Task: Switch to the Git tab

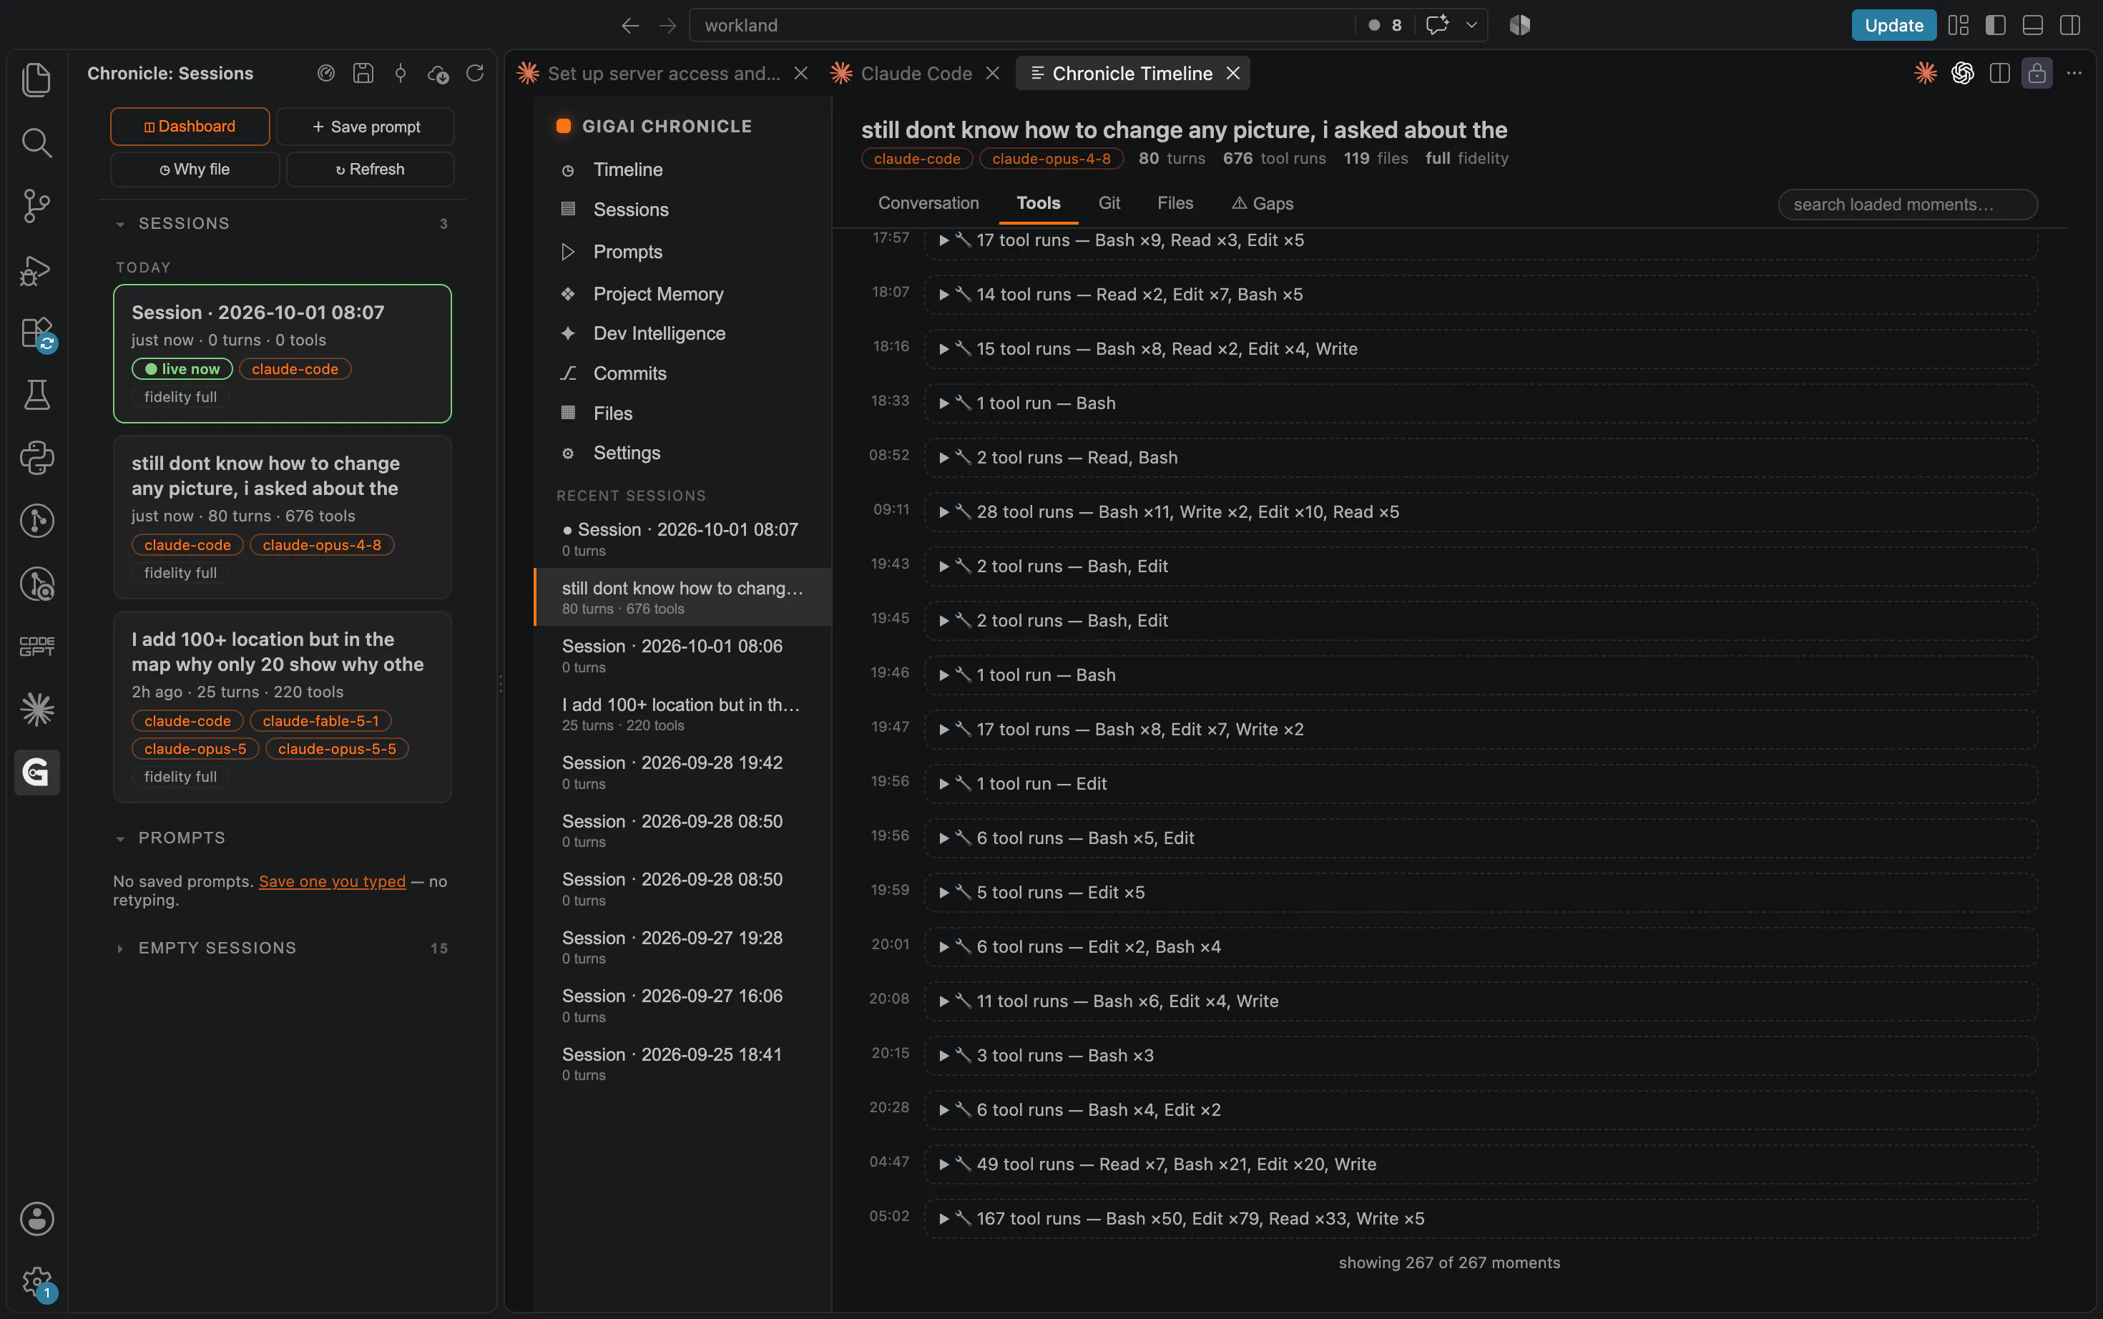Action: coord(1109,203)
